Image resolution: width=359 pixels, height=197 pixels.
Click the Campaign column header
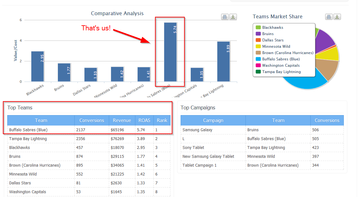click(213, 120)
